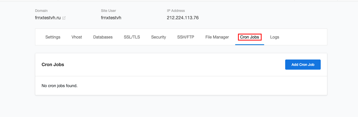Click the Site User field label

click(108, 11)
